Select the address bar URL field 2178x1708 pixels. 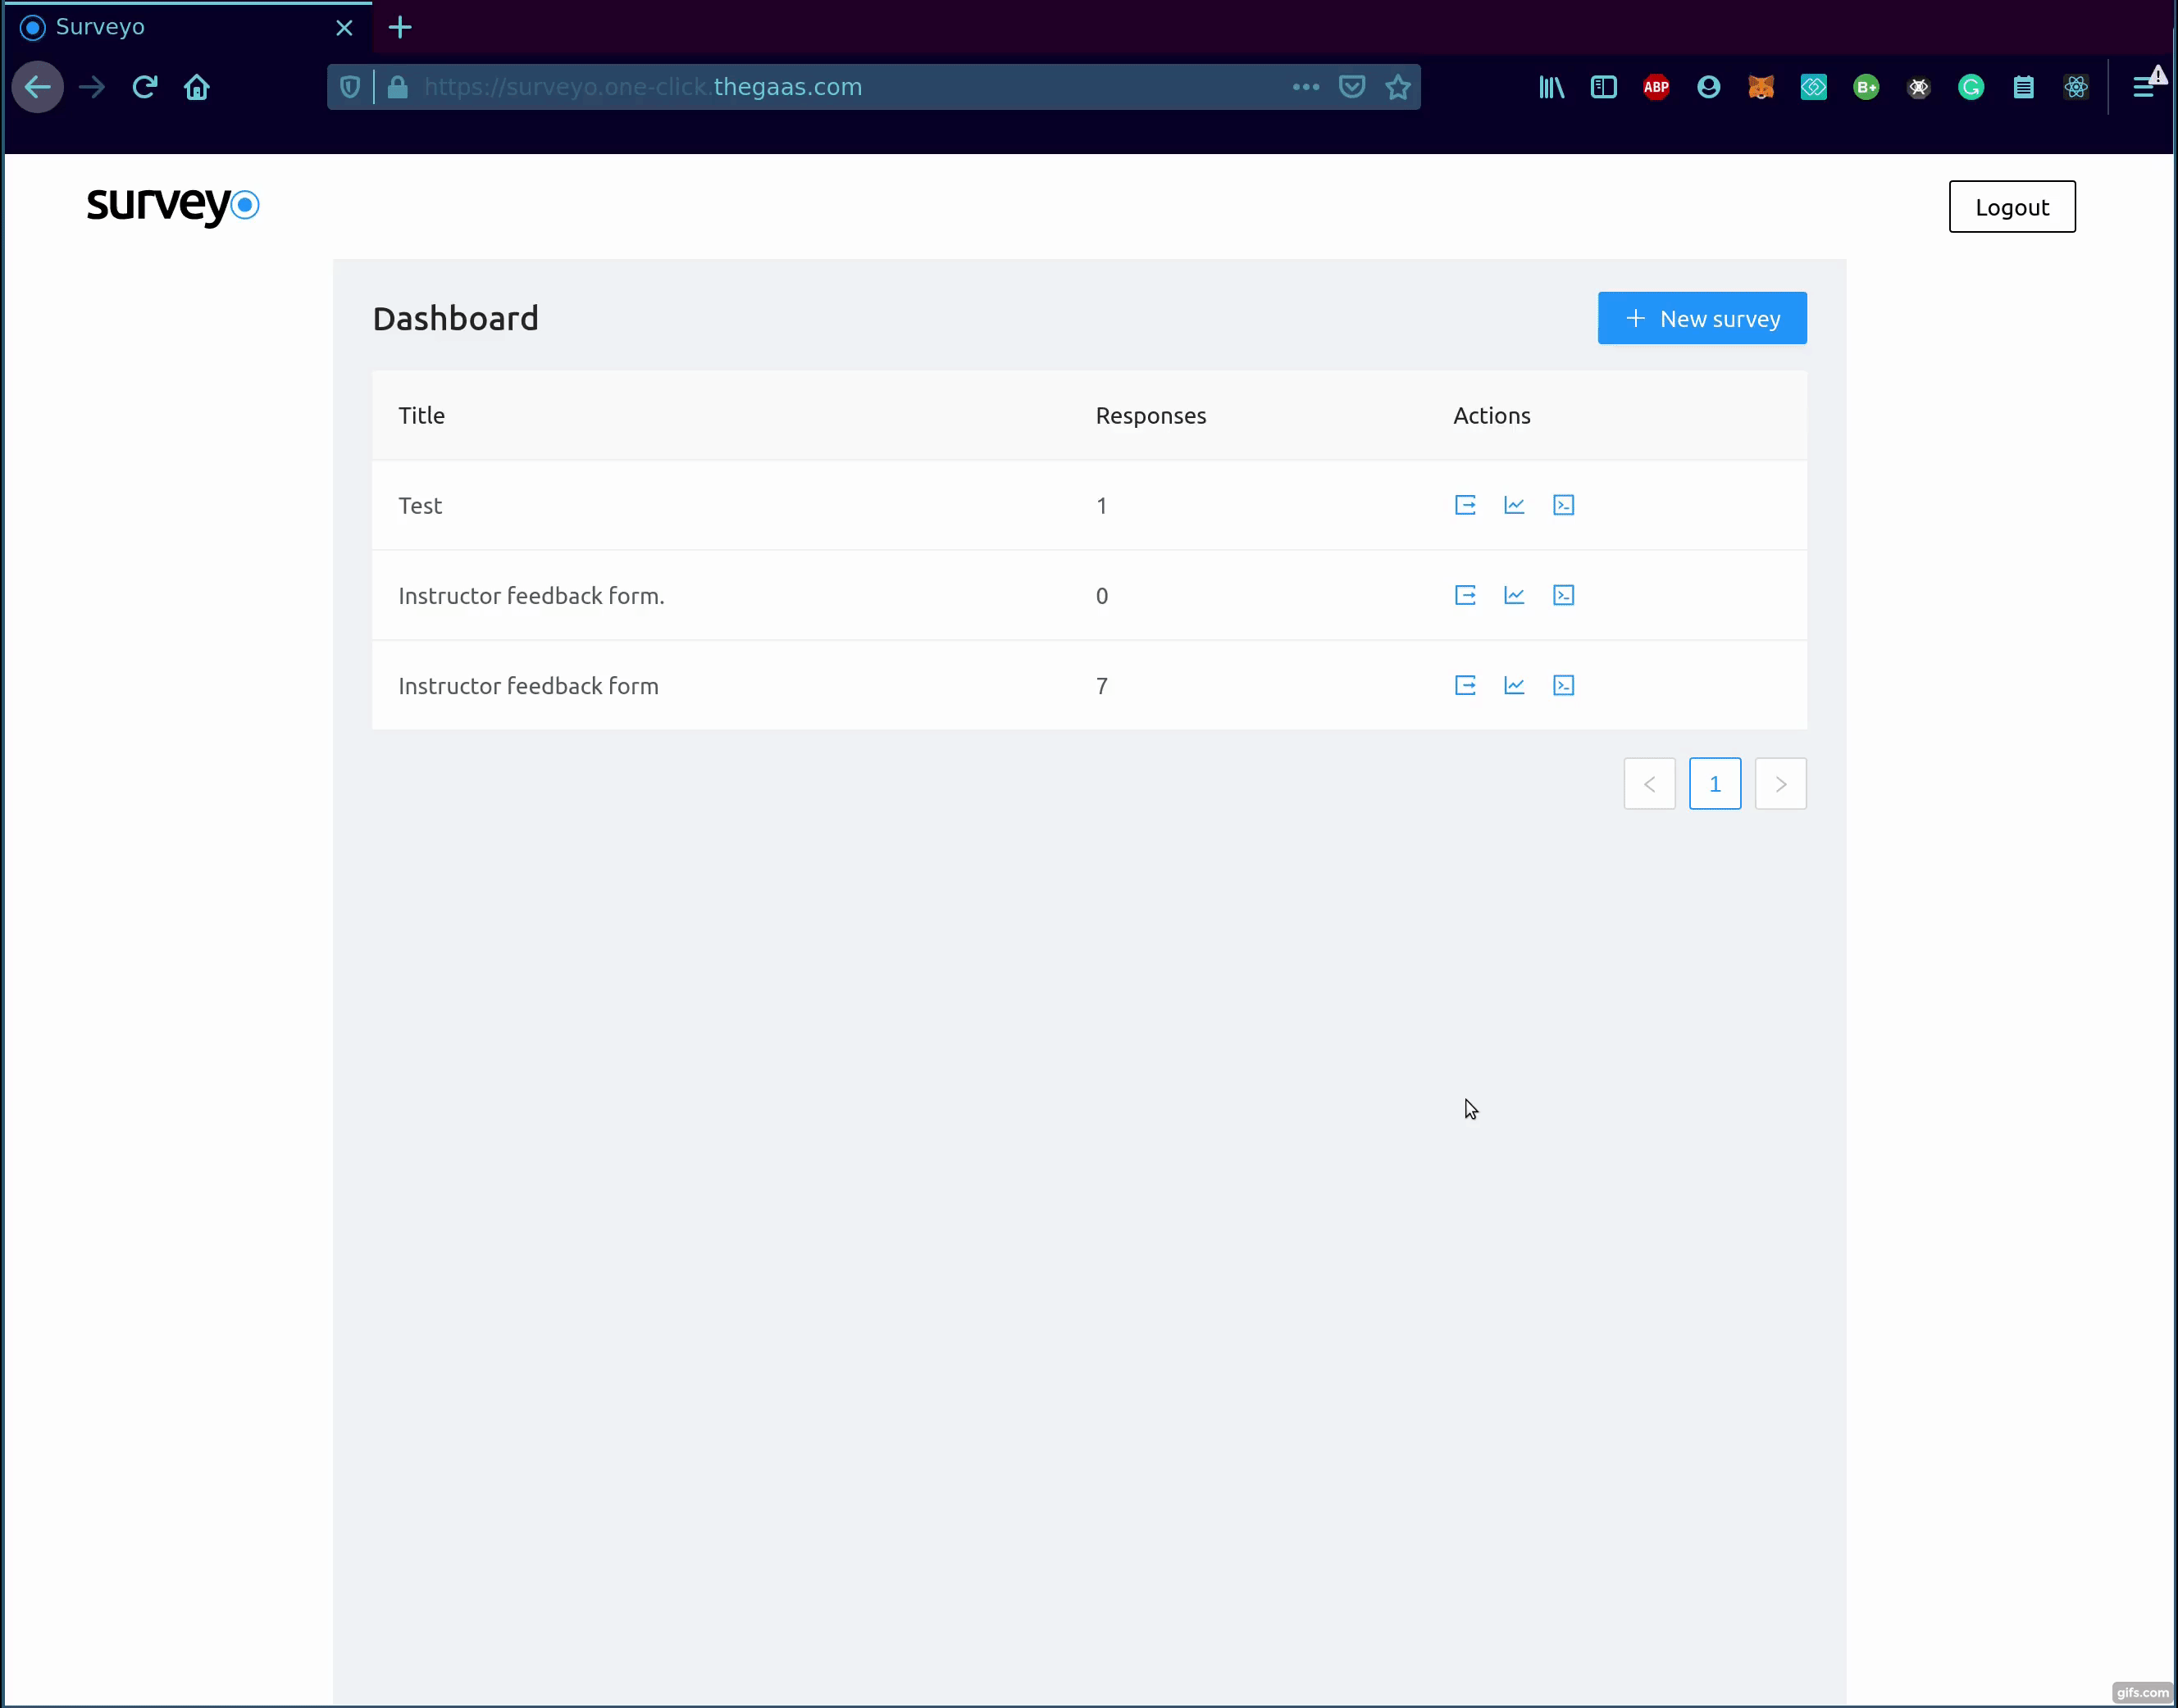[875, 87]
